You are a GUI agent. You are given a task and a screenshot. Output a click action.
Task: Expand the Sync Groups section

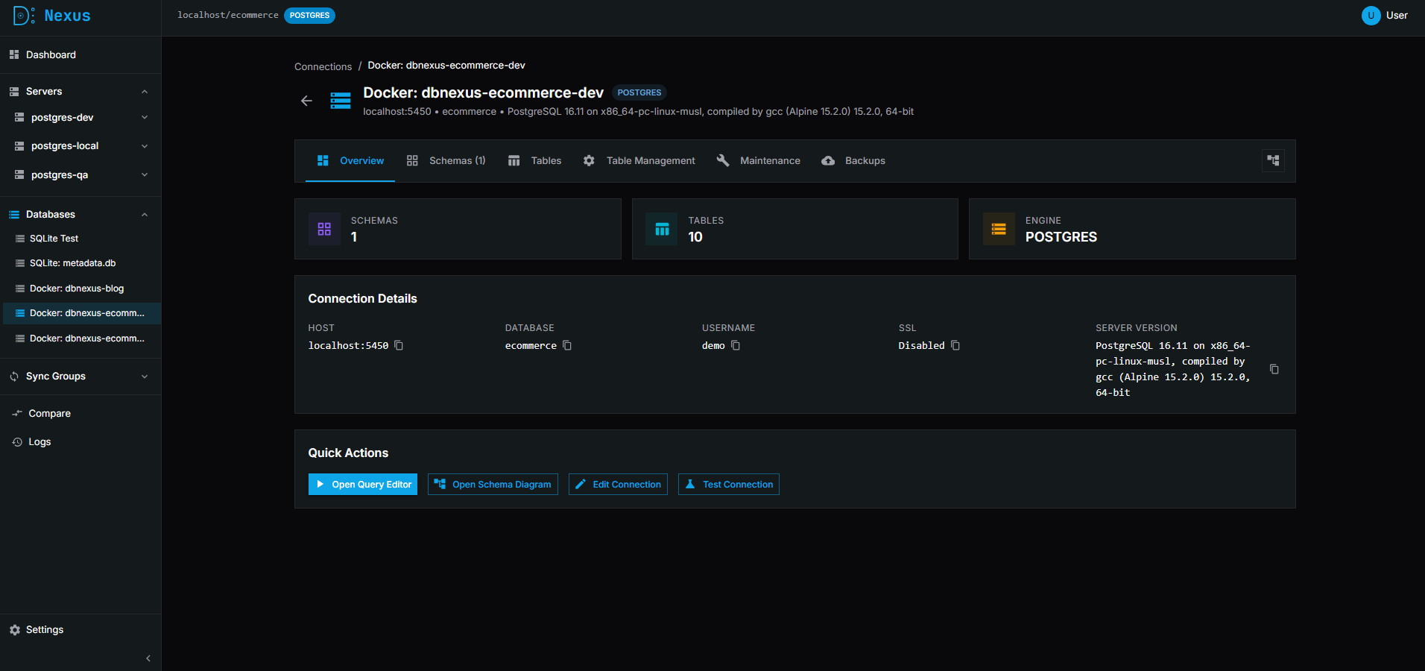click(145, 377)
